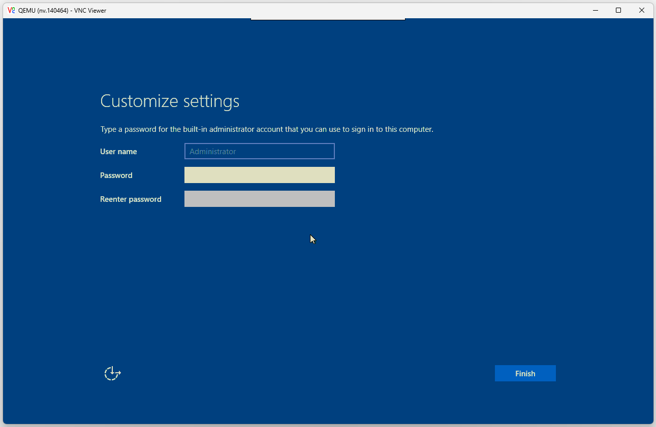Click the "Reenter password" label
Screen dimensions: 656x427
point(131,199)
